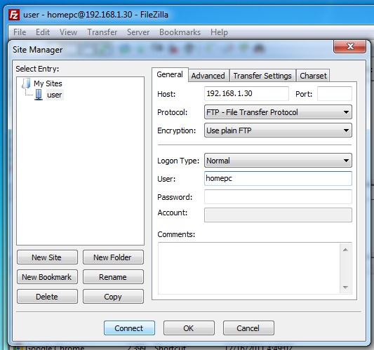Screen dimensions: 374x350
Task: Switch to the General tab
Action: coord(170,74)
